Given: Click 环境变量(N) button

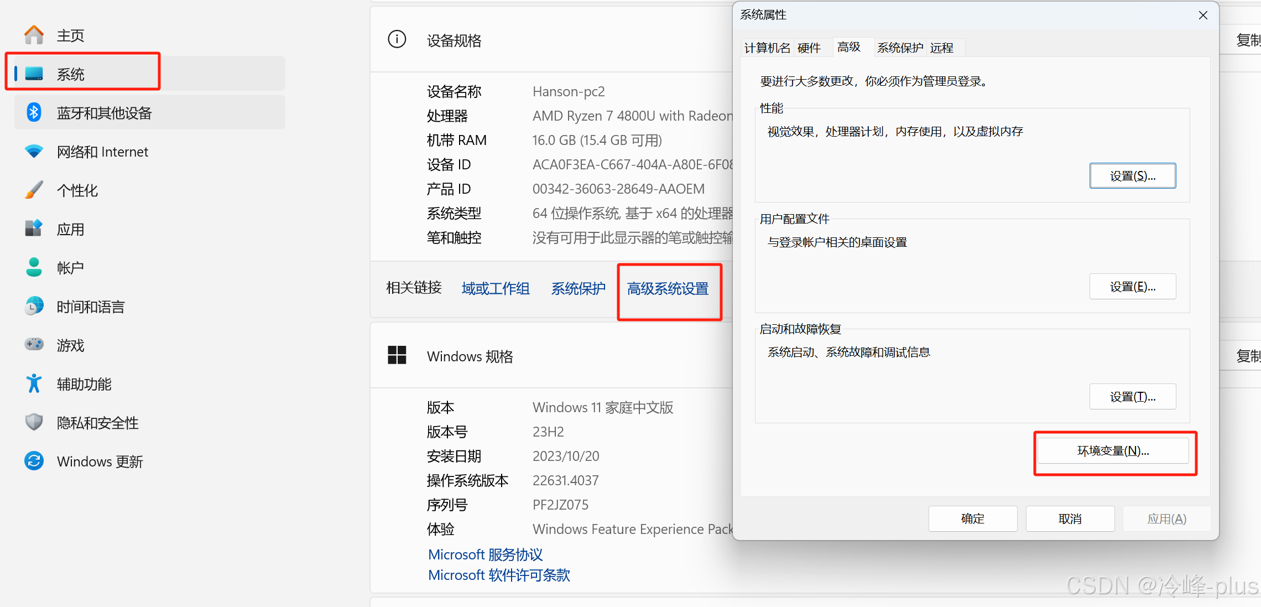Looking at the screenshot, I should point(1113,451).
